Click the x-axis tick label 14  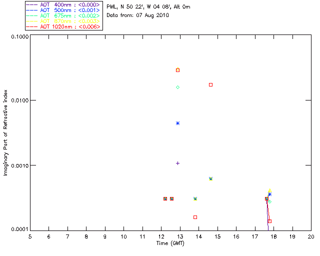(199, 236)
